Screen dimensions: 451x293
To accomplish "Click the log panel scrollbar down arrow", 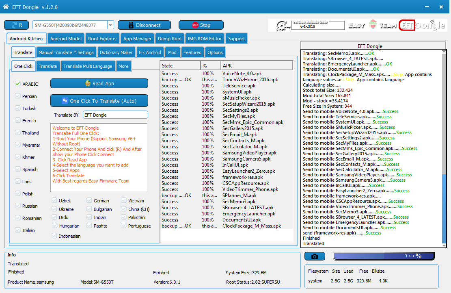I will tap(444, 245).
